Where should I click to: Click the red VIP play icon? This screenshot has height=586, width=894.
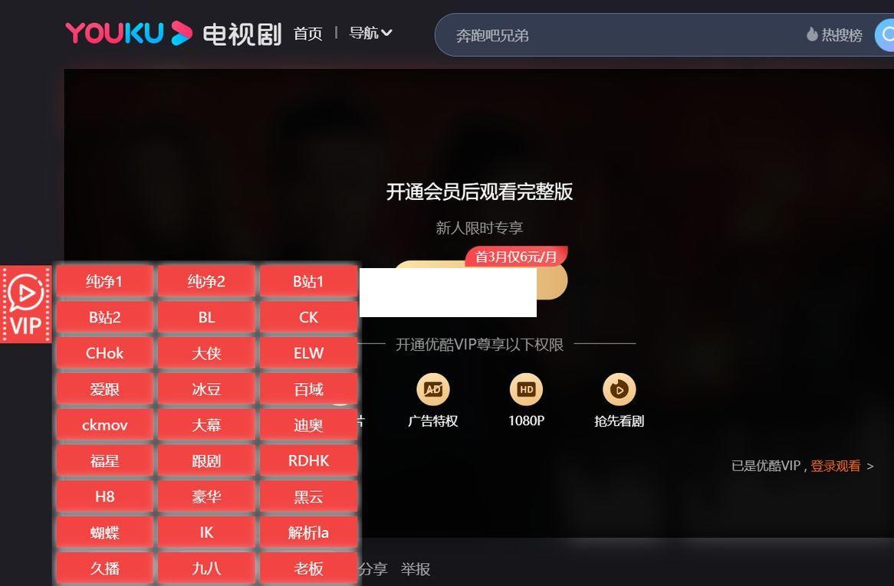tap(25, 304)
